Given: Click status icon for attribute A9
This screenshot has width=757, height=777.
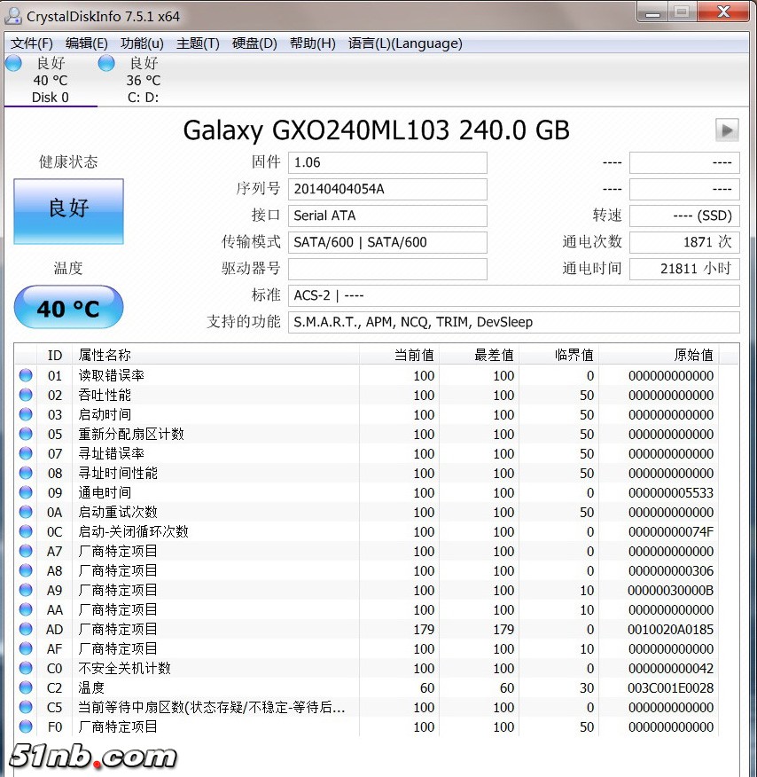Looking at the screenshot, I should click(26, 590).
